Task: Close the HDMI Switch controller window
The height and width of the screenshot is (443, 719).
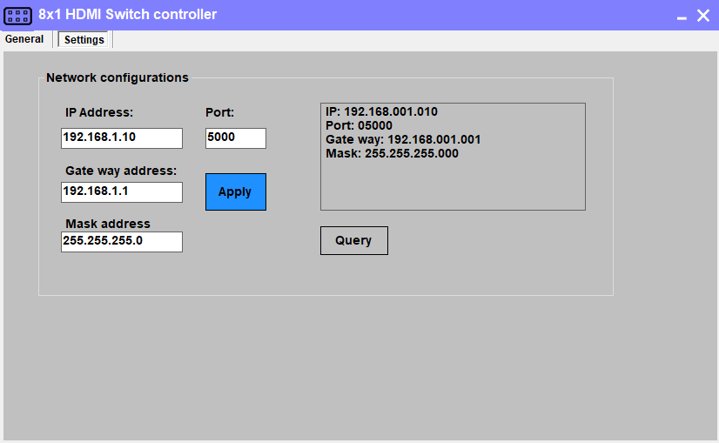Action: pos(703,15)
